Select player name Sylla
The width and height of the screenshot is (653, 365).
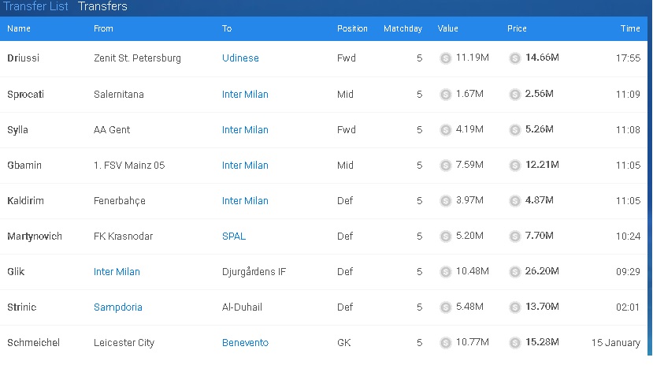tap(17, 130)
